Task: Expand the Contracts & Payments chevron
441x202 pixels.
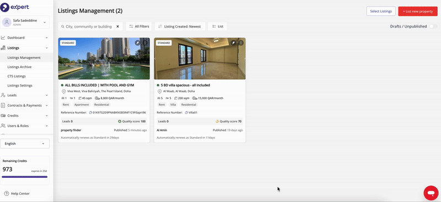Action: point(47,105)
